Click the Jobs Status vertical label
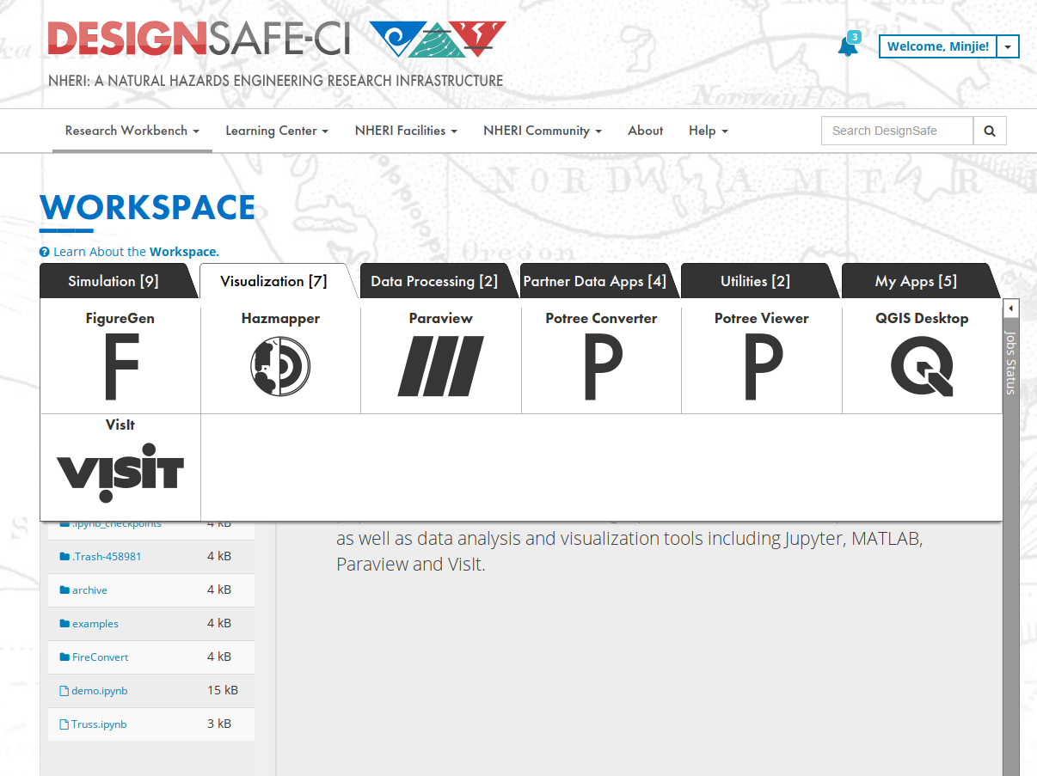Viewport: 1037px width, 776px height. (x=1011, y=362)
